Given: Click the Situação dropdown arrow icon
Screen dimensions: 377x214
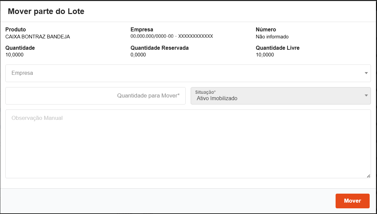Looking at the screenshot, I should coord(366,96).
